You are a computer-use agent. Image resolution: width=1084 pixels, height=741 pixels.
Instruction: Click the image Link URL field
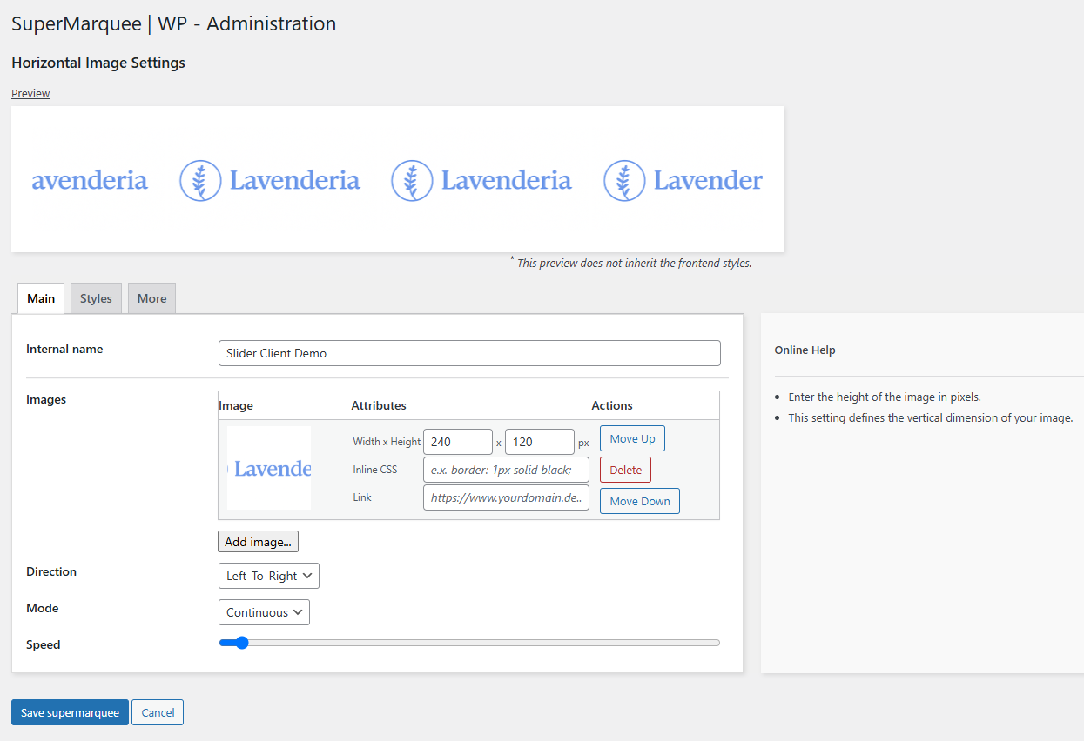point(506,497)
